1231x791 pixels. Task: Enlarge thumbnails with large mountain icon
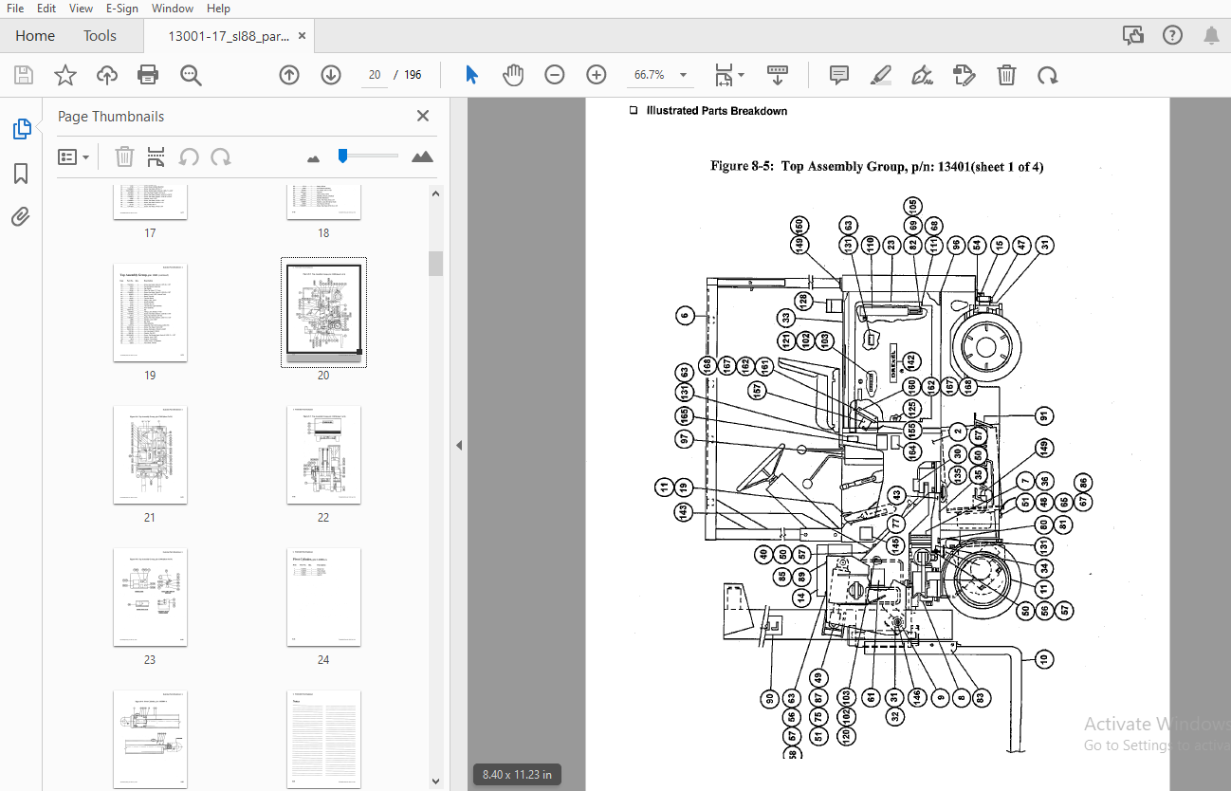coord(423,156)
